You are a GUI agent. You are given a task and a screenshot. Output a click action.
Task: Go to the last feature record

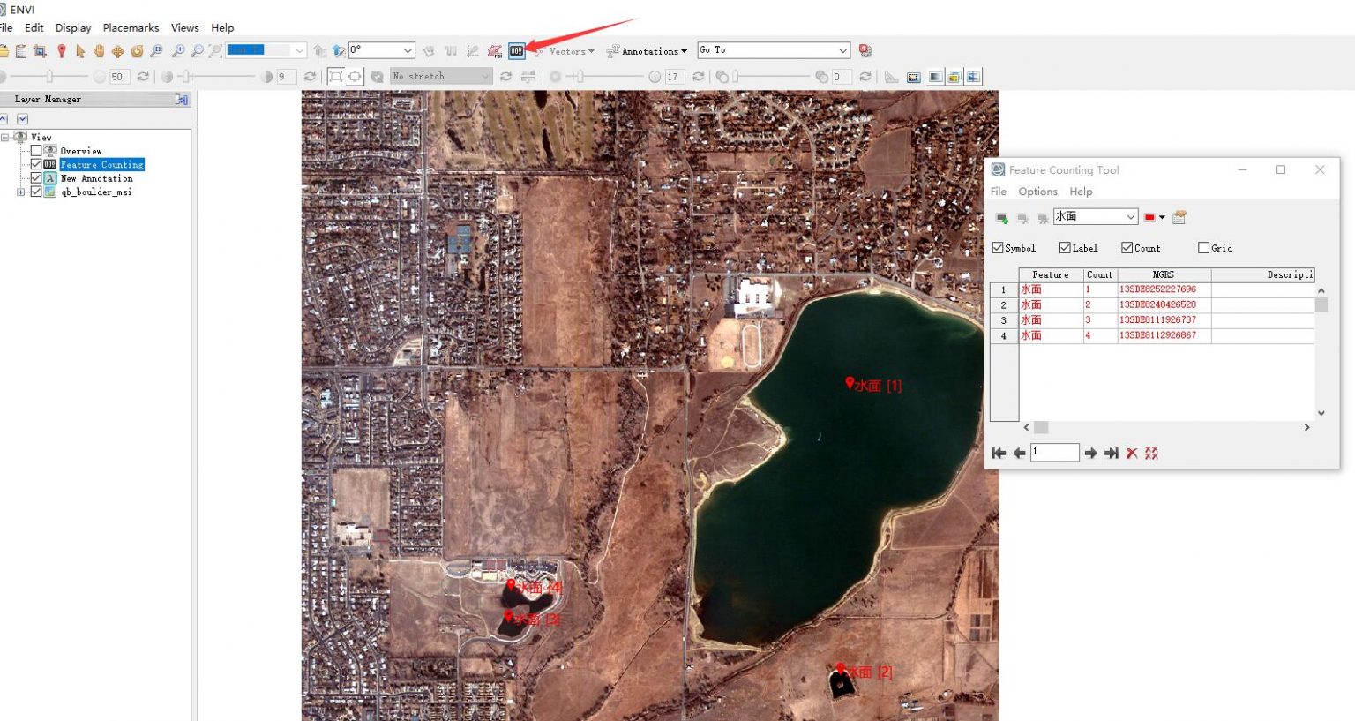[x=1112, y=453]
